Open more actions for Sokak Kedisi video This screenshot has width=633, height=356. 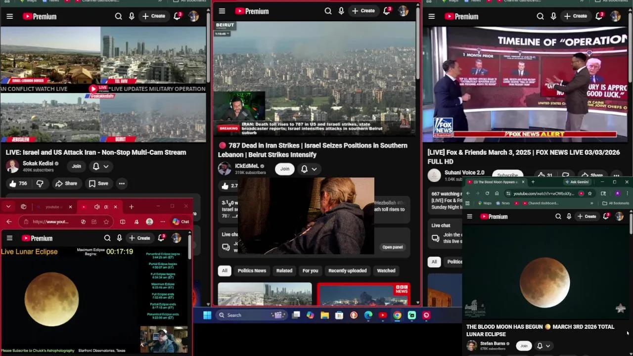[x=122, y=183]
